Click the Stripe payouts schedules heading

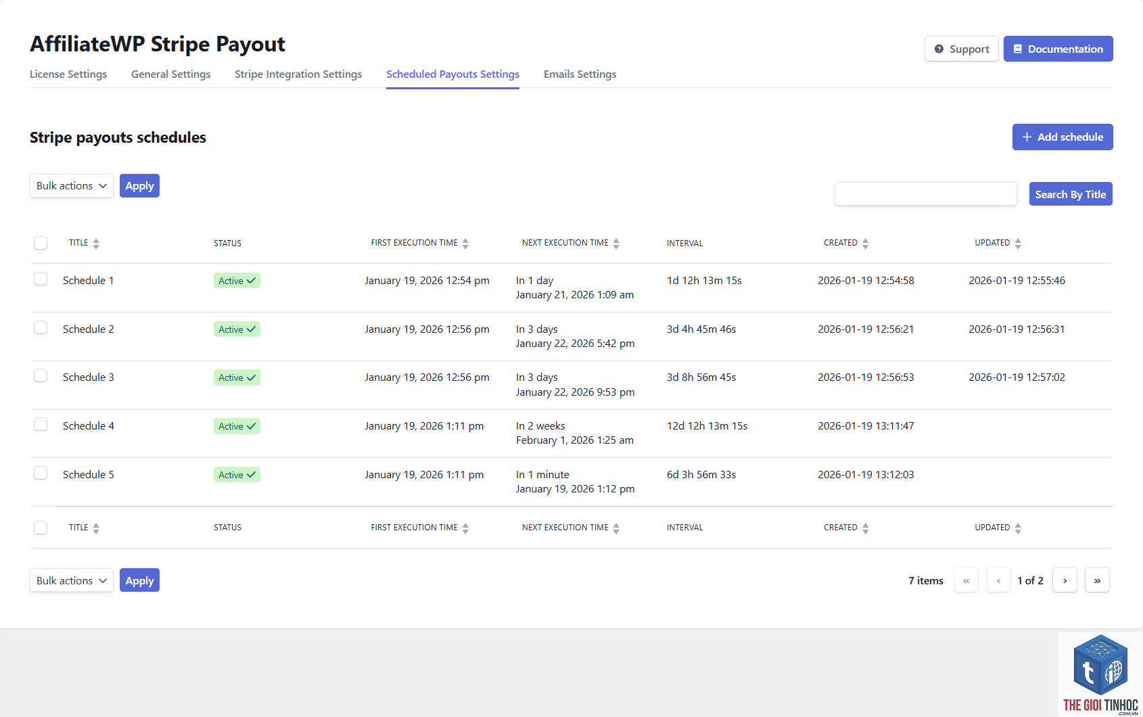tap(118, 137)
